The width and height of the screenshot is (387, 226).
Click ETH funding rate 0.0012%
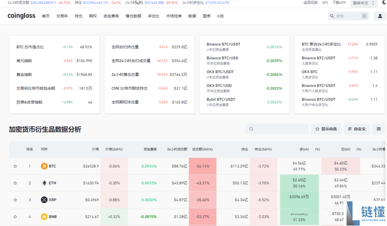tap(149, 183)
